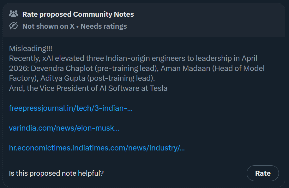Image resolution: width=289 pixels, height=188 pixels.
Task: Open the freepressjournal.in article link
Action: pyautogui.click(x=71, y=108)
